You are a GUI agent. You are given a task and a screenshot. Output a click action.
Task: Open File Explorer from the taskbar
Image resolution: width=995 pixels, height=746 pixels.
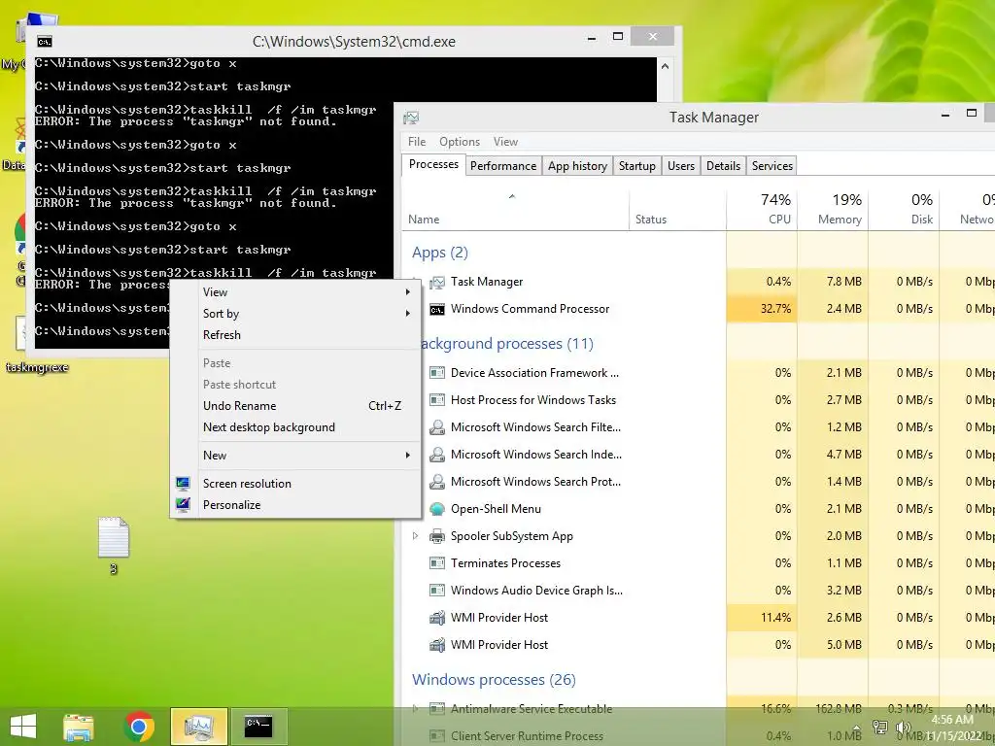pyautogui.click(x=78, y=727)
